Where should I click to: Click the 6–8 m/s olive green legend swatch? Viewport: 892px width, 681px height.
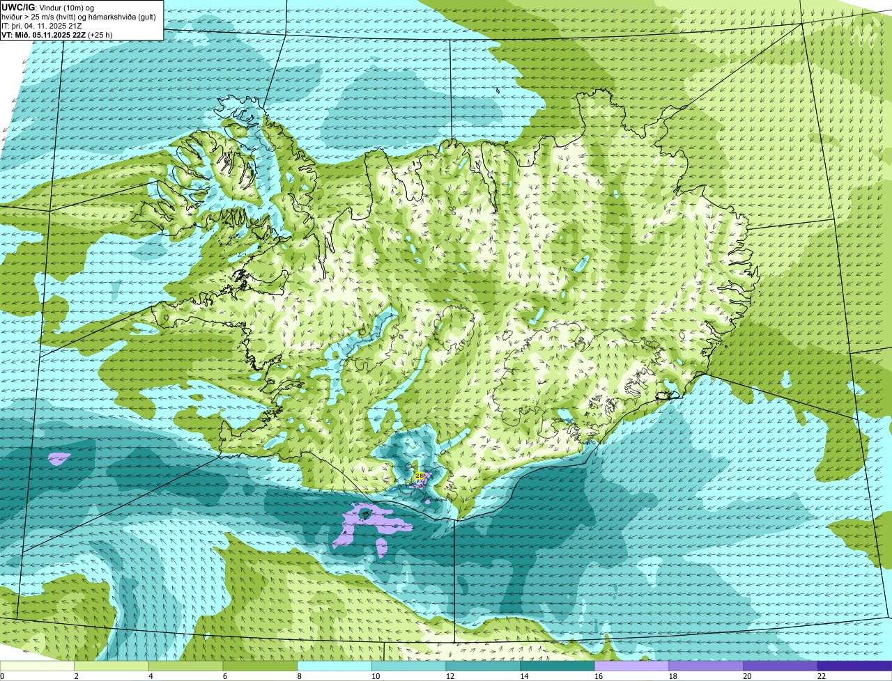tap(260, 666)
